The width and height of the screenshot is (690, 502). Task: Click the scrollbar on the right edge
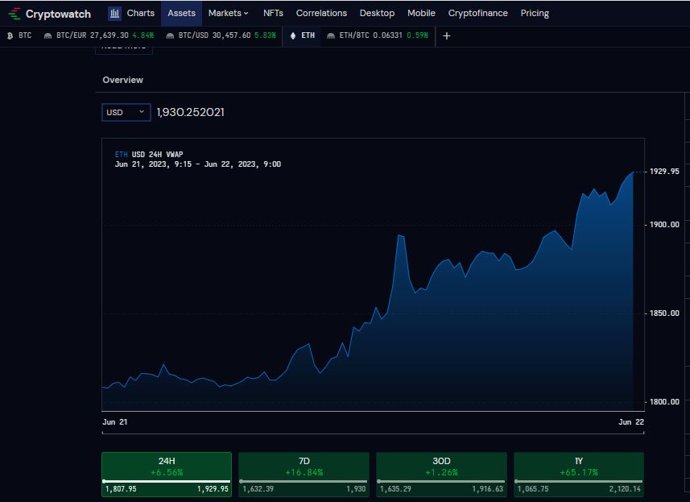(685, 242)
